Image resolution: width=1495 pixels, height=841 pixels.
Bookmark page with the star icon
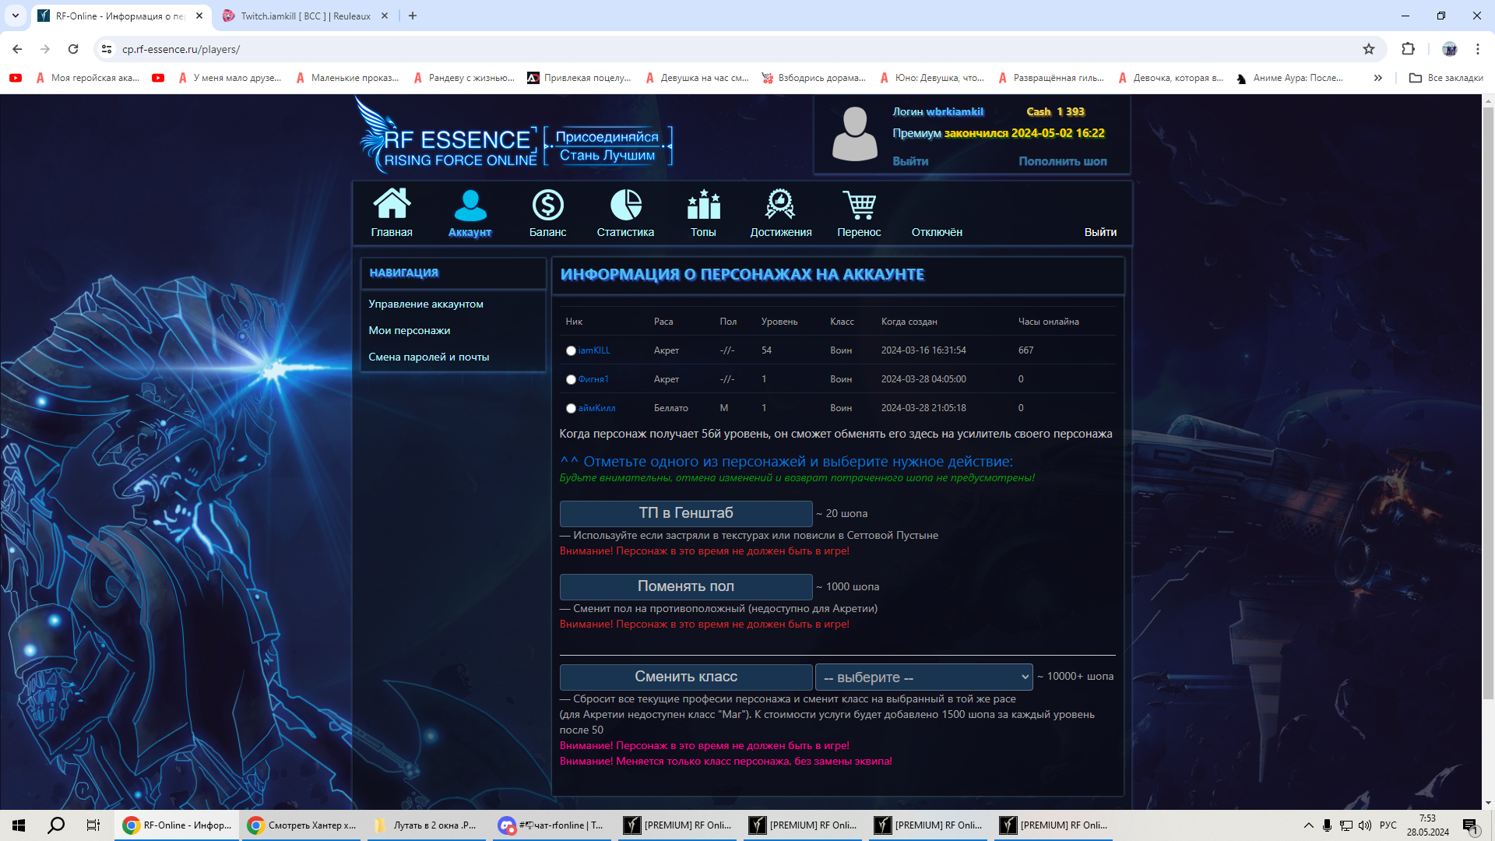tap(1369, 49)
